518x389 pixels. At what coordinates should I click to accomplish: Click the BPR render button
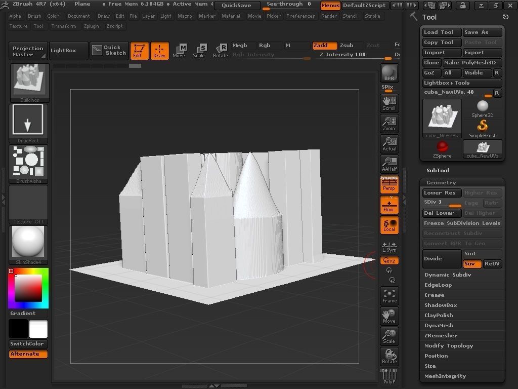pos(389,73)
